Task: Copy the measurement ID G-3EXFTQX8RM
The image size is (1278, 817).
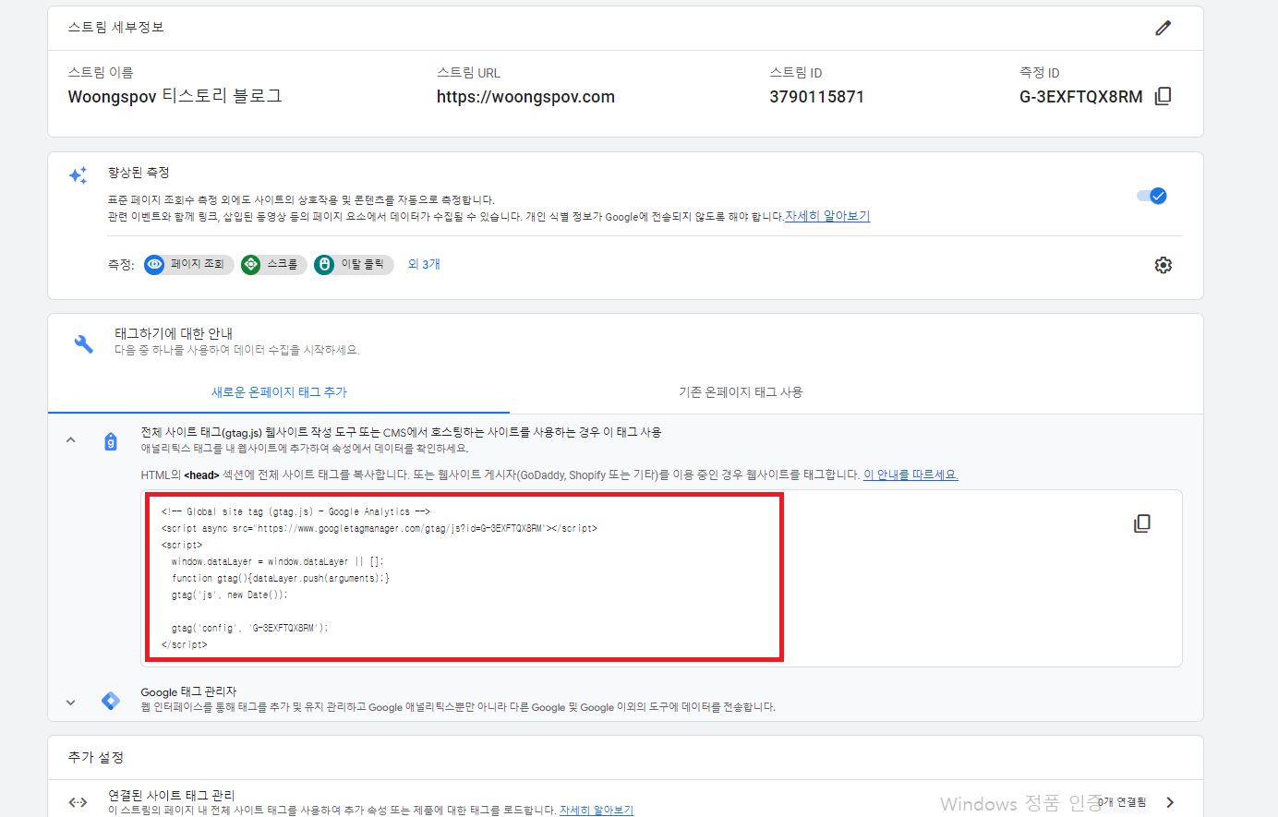Action: [1163, 96]
